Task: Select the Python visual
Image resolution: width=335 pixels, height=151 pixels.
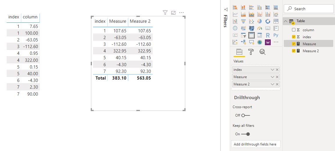Action: point(276,35)
